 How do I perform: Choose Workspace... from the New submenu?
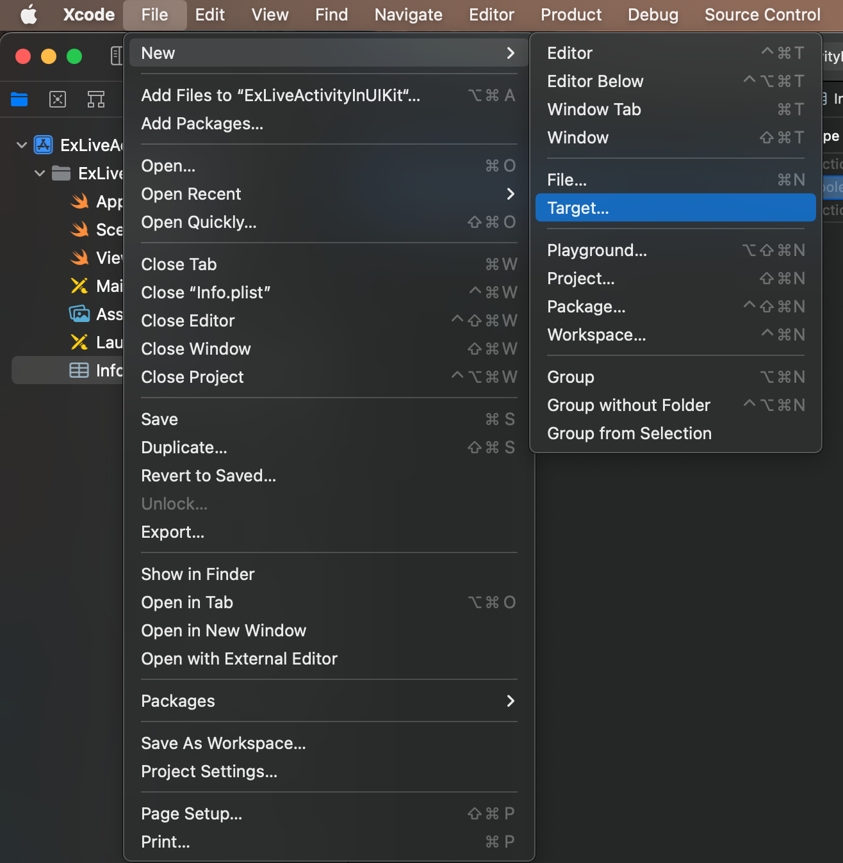(x=676, y=335)
